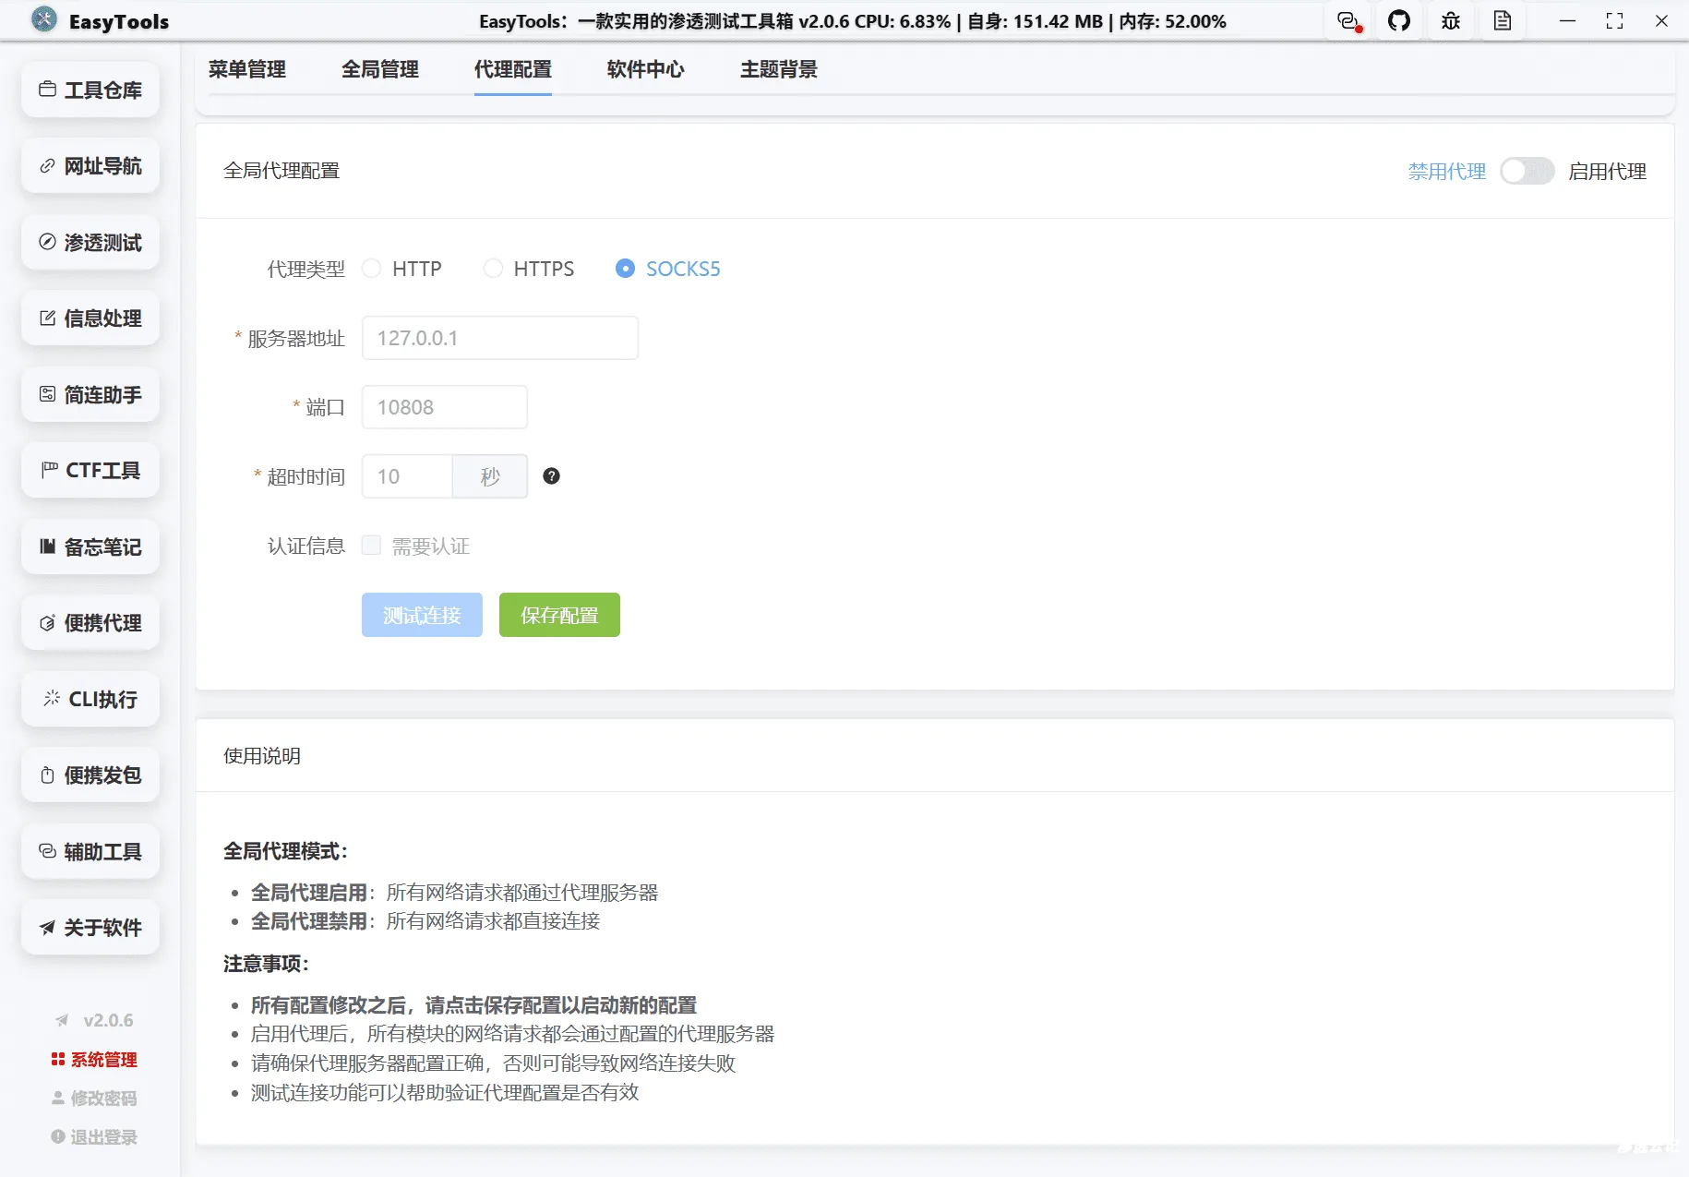Switch to the 主题背景 tab
The height and width of the screenshot is (1177, 1689).
(x=777, y=69)
